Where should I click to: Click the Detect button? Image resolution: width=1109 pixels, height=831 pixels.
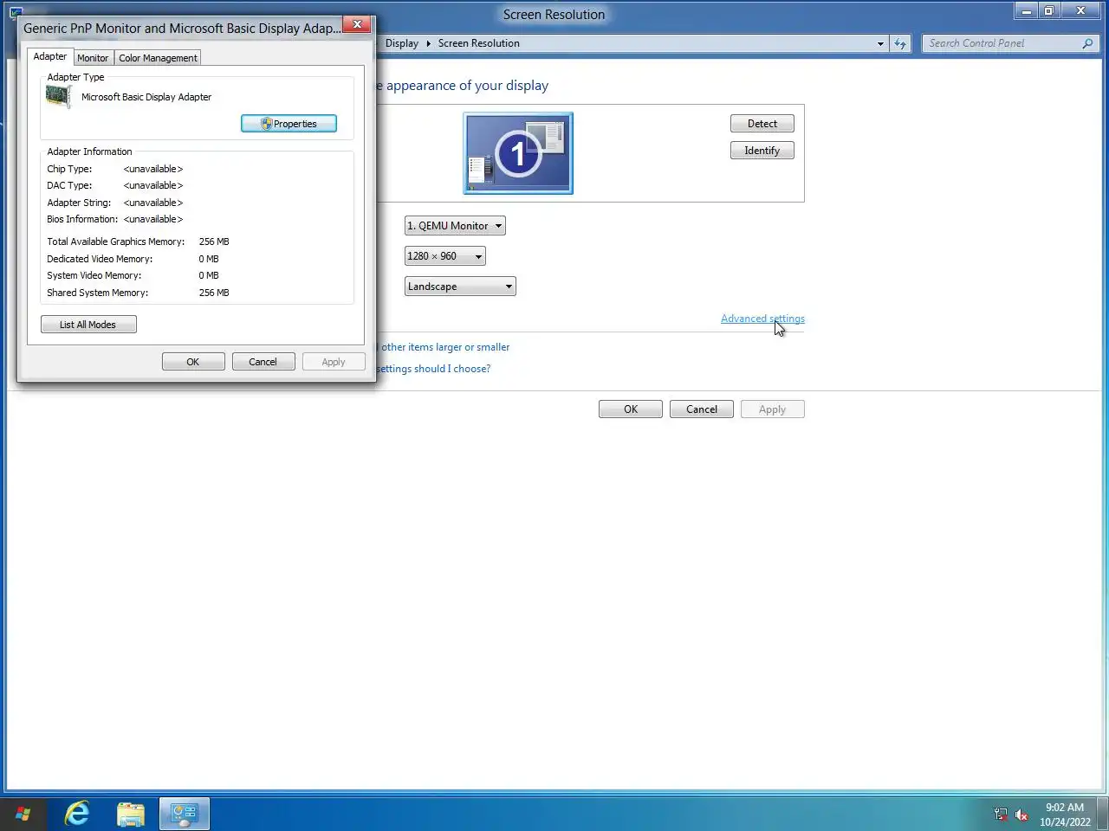click(762, 124)
